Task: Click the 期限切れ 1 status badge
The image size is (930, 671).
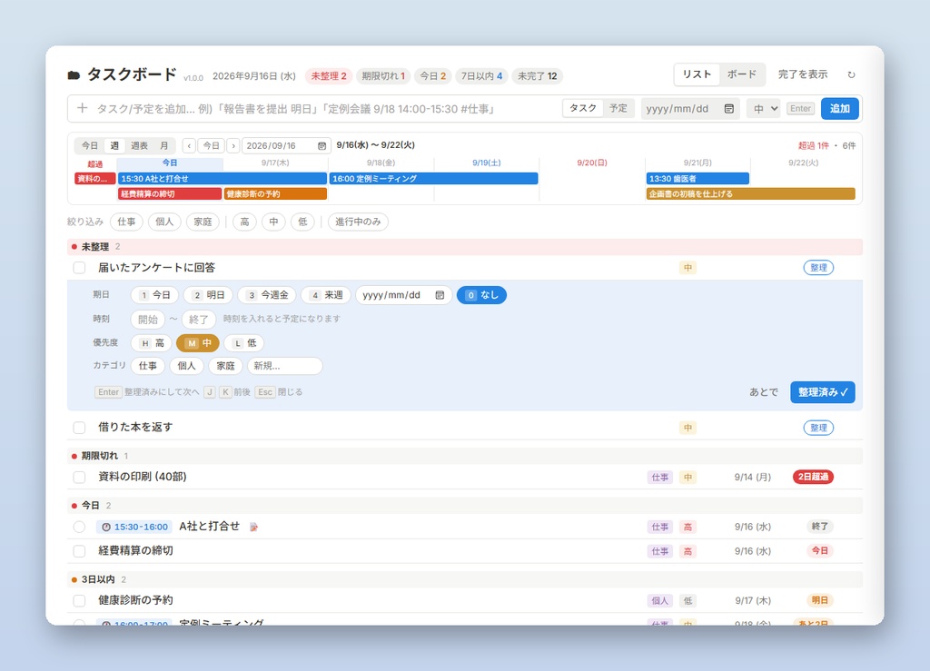Action: click(383, 76)
